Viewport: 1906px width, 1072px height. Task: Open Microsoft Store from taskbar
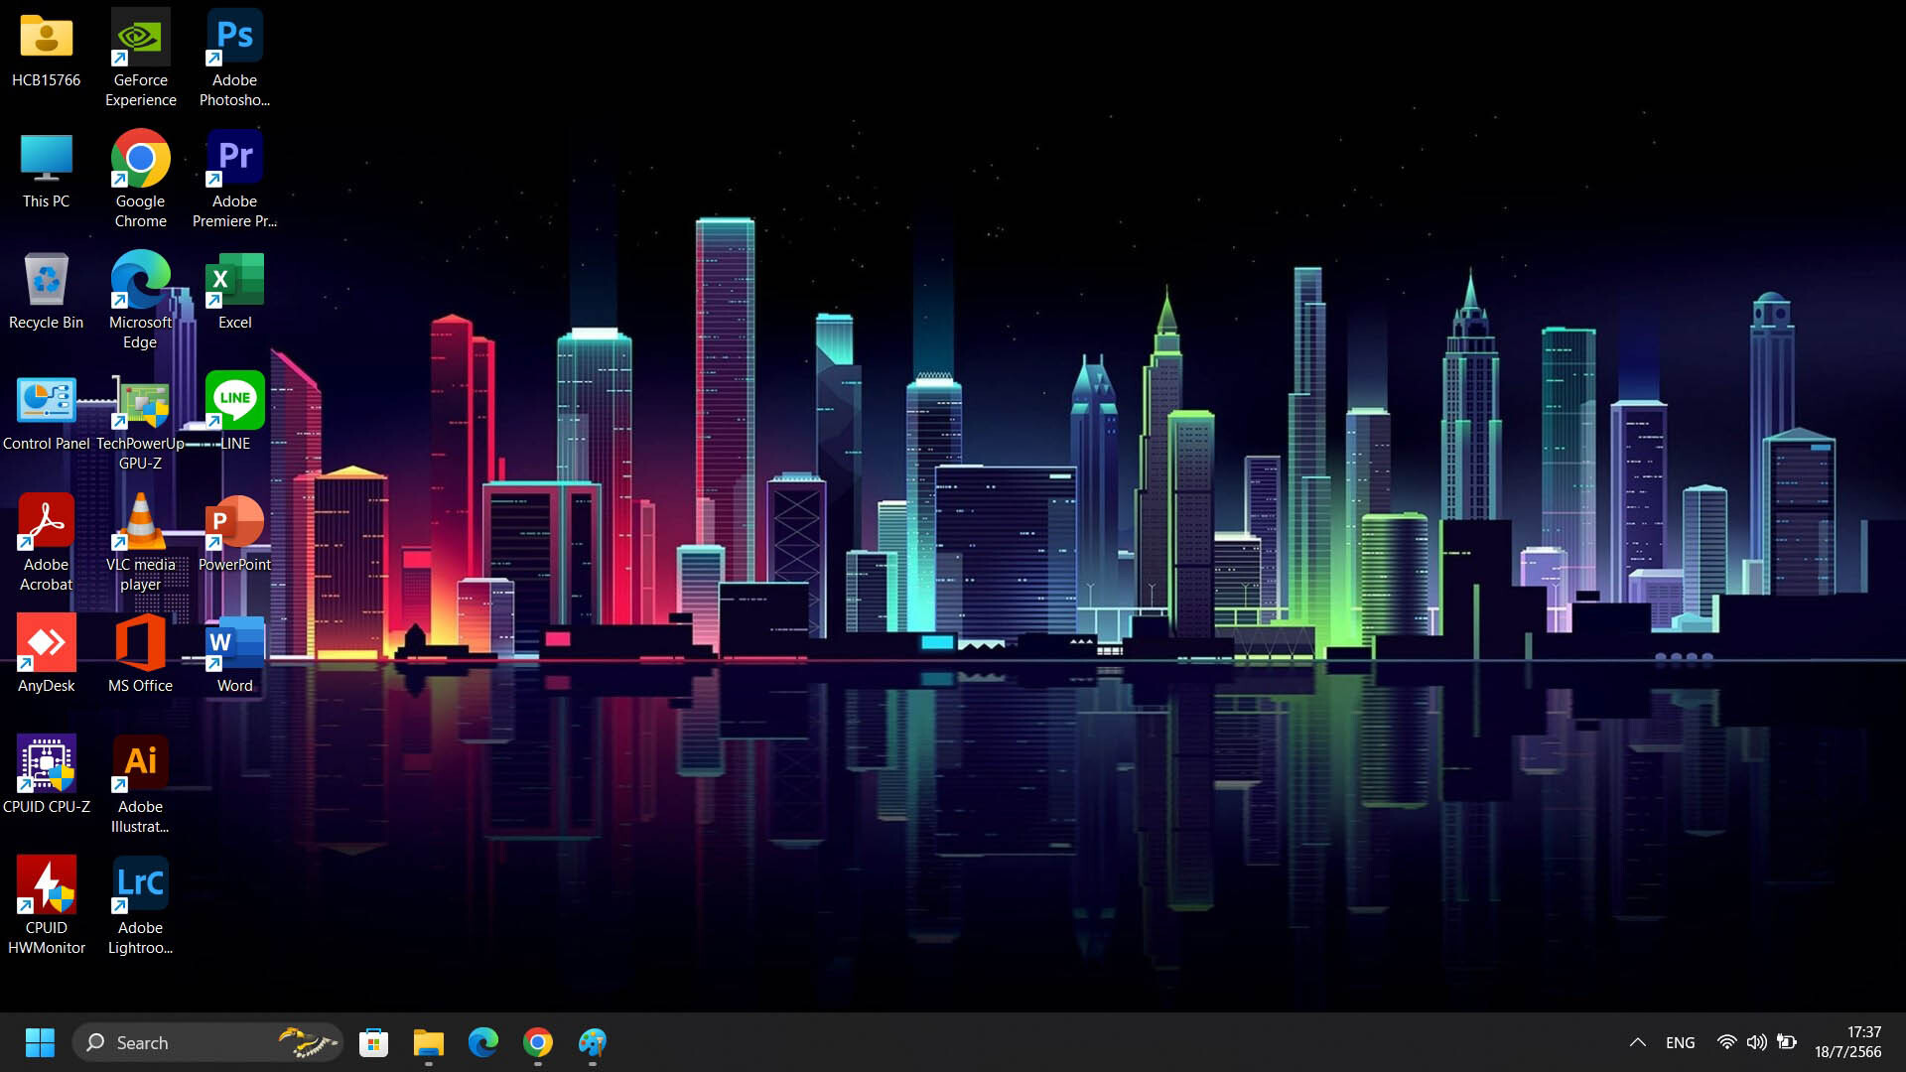click(373, 1042)
